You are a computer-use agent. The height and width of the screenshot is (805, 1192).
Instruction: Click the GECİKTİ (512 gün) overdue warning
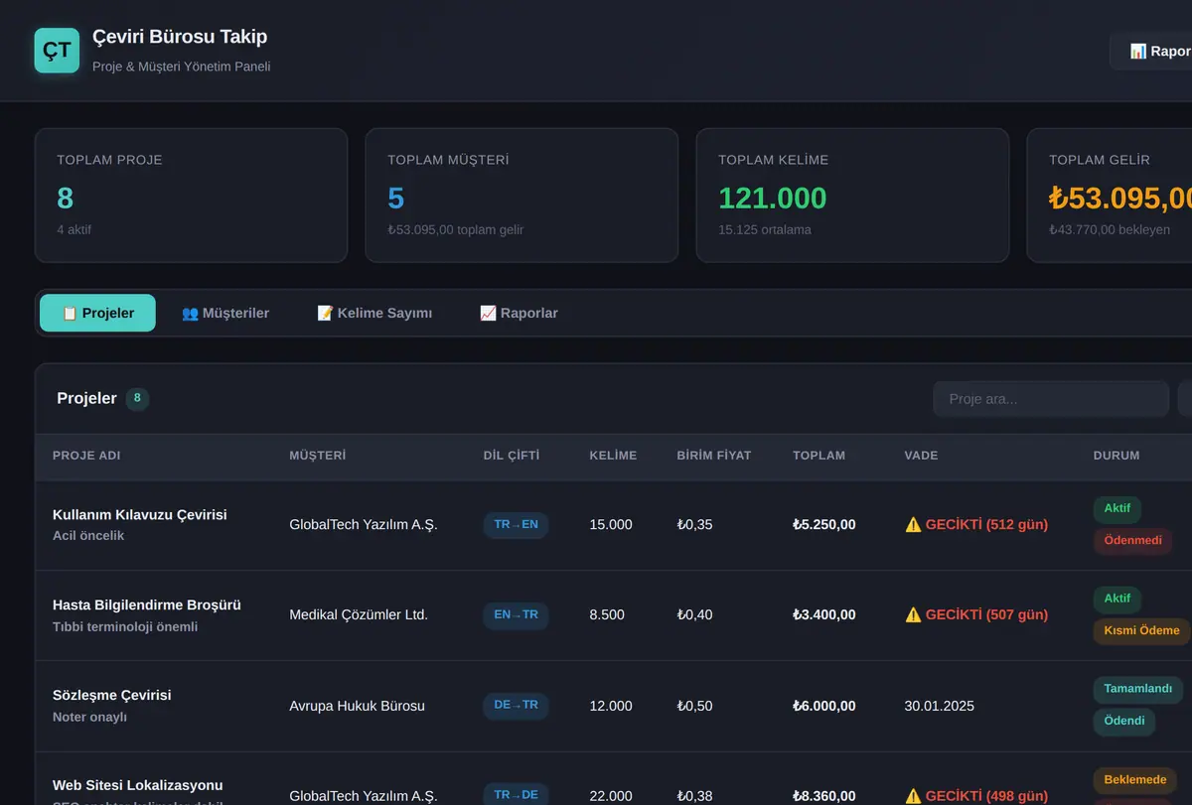976,524
